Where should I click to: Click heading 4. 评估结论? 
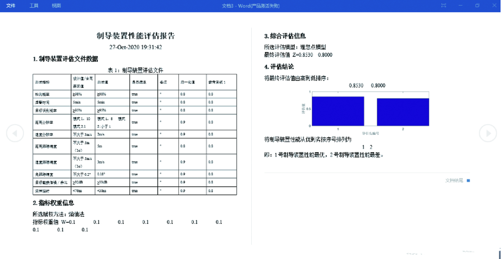click(x=279, y=67)
